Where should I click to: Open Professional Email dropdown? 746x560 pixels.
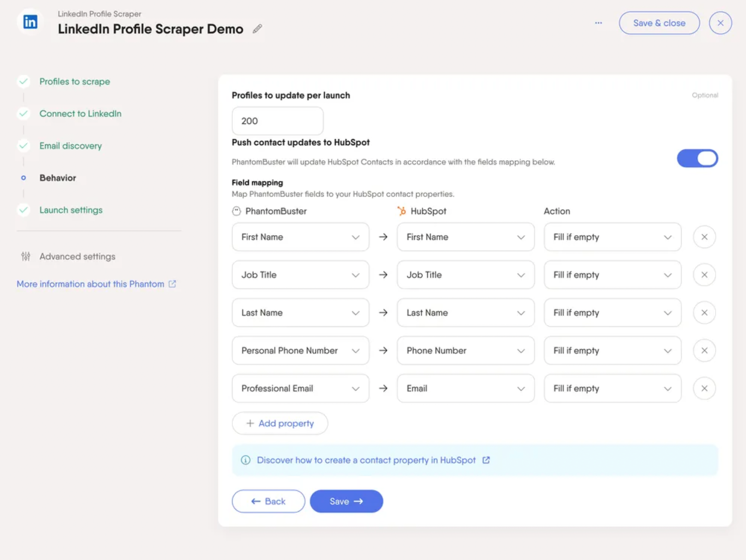(300, 388)
